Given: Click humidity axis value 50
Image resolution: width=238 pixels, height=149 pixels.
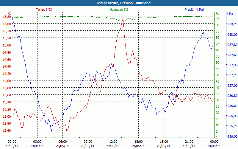Looking at the screenshot, I should pyautogui.click(x=217, y=75).
